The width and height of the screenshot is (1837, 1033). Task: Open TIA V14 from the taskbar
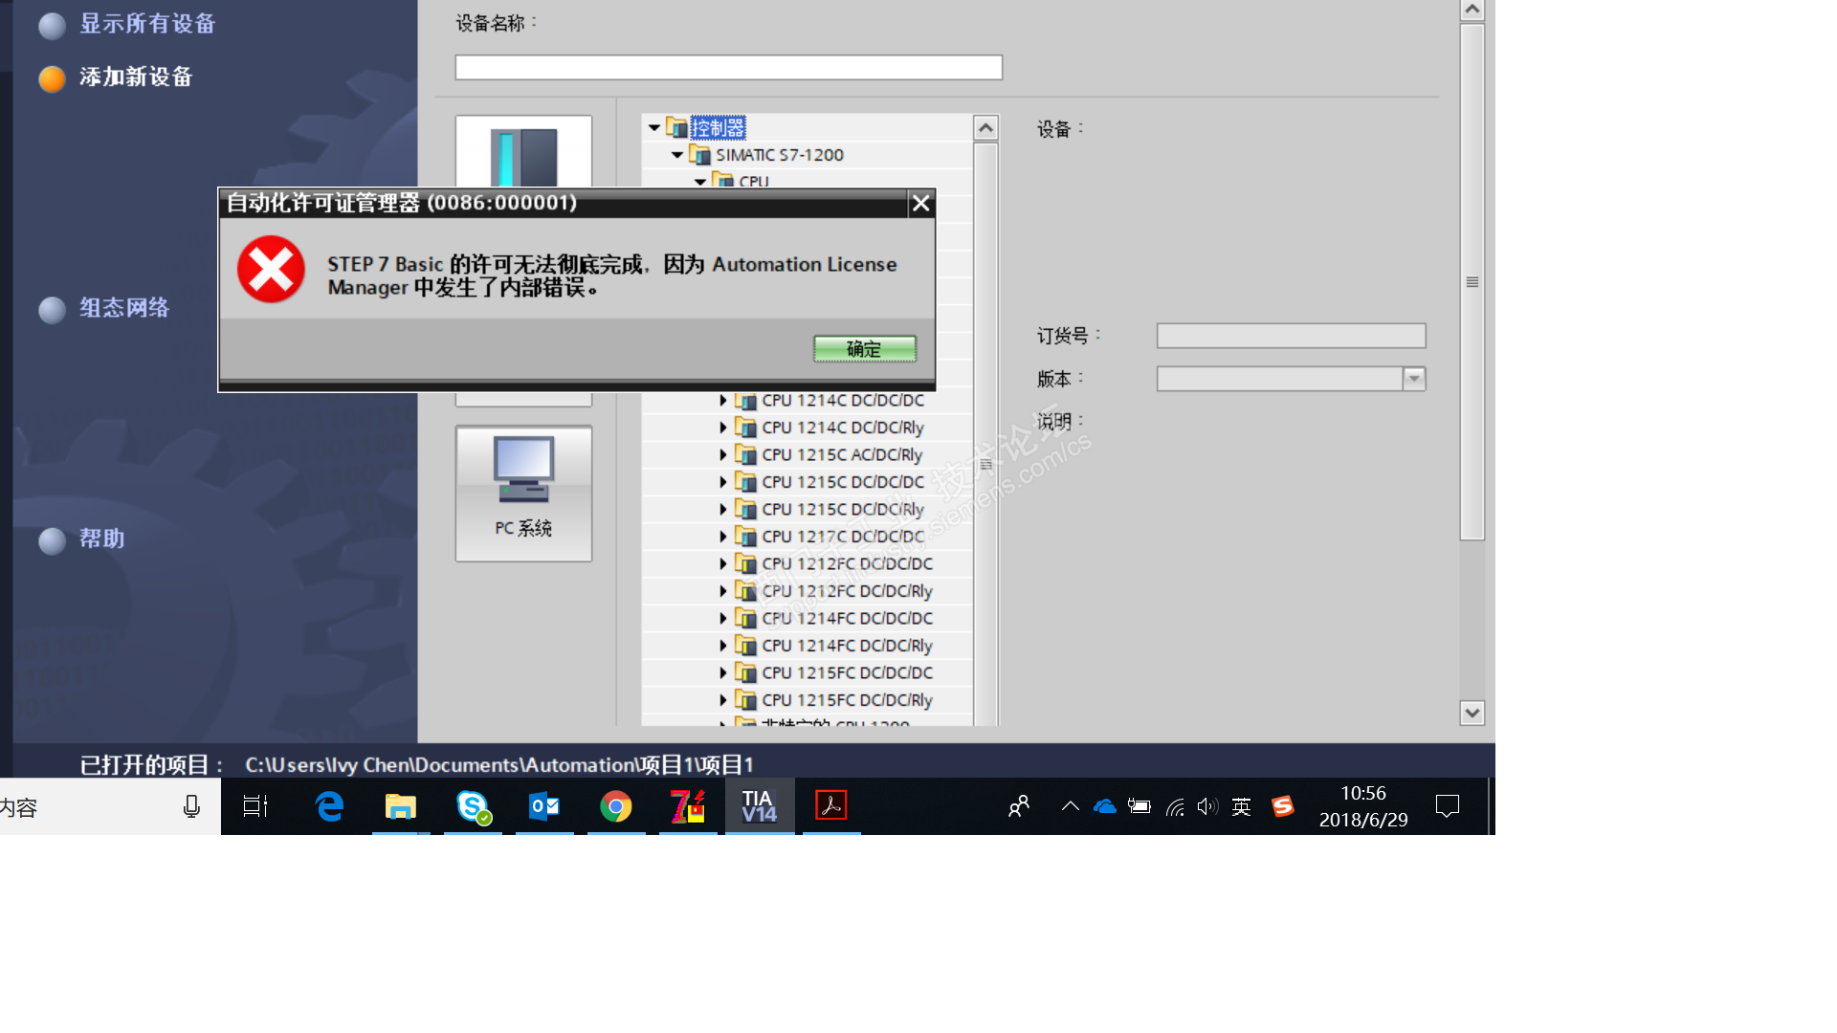point(759,806)
